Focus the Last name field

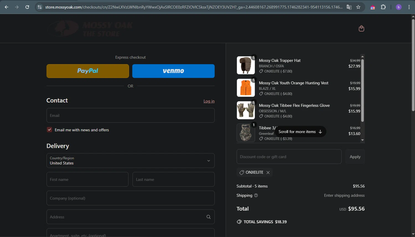[x=173, y=179]
